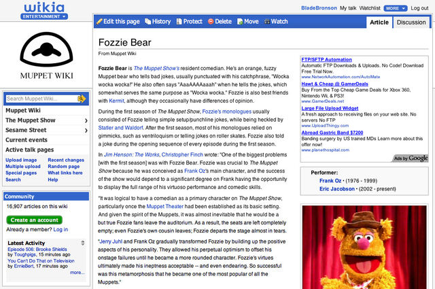Click the Log in link
Screen dimensions: 435x289
60,229
